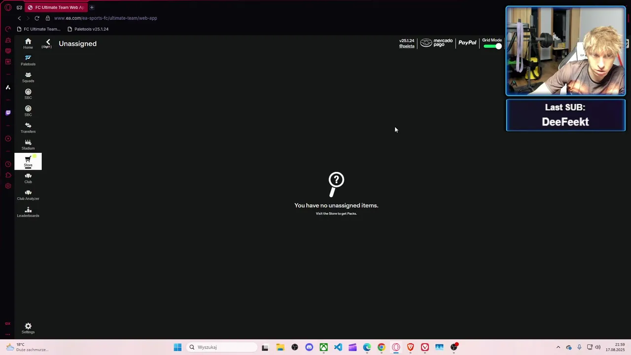The image size is (631, 355).
Task: Open the weather widget on taskbar
Action: coord(27,347)
